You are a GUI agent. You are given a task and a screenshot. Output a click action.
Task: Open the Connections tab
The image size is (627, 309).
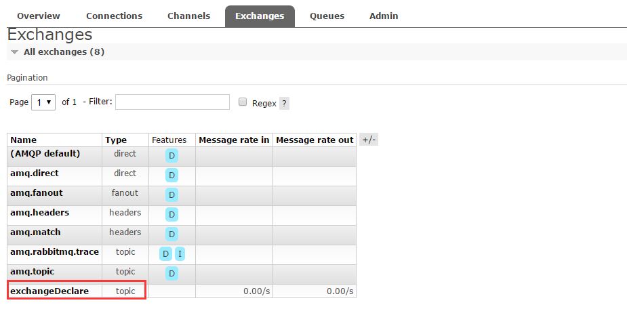pyautogui.click(x=115, y=16)
